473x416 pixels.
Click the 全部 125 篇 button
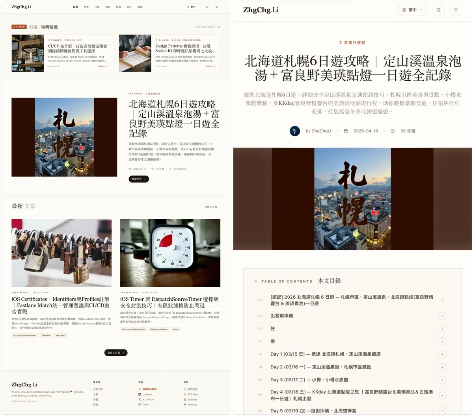pyautogui.click(x=115, y=353)
